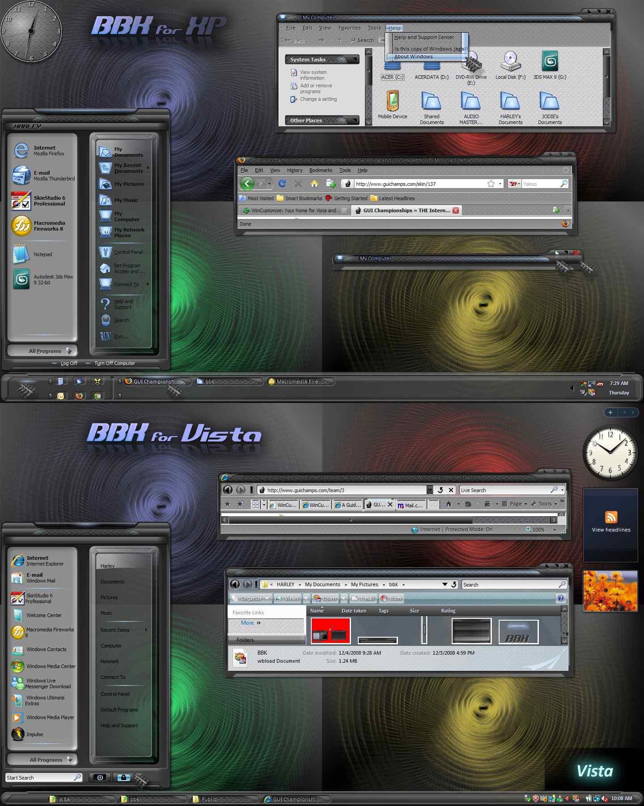Click the help question mark in Vista explorer

click(561, 598)
